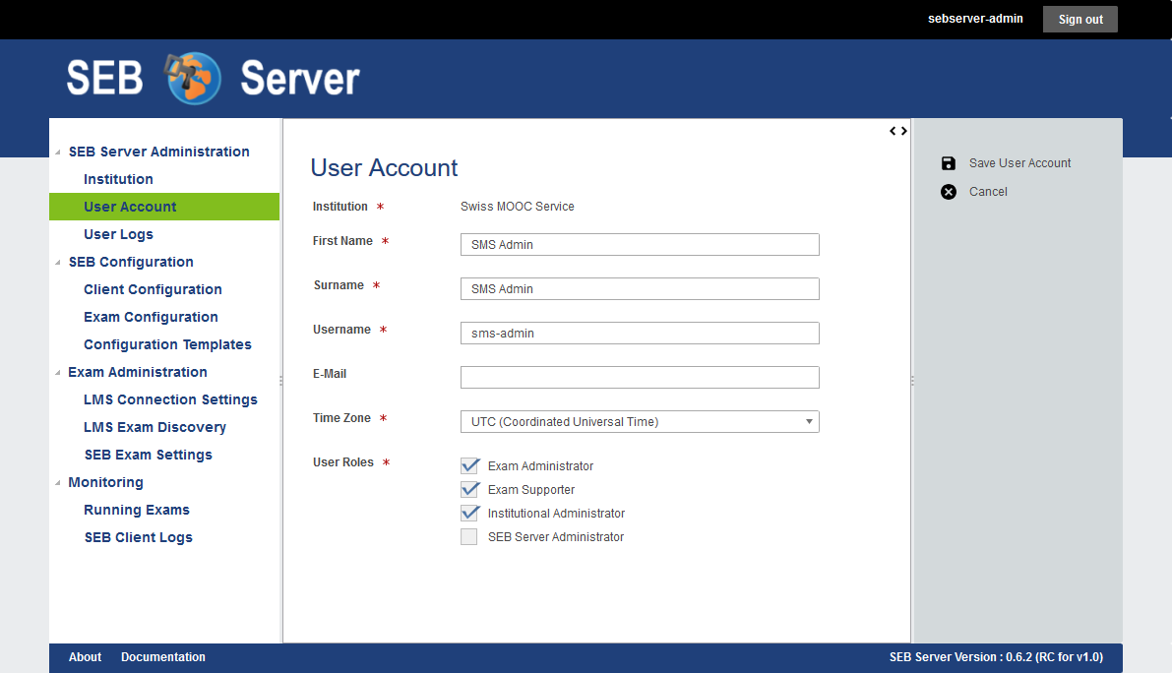Click the Cancel X circle icon

pos(948,192)
